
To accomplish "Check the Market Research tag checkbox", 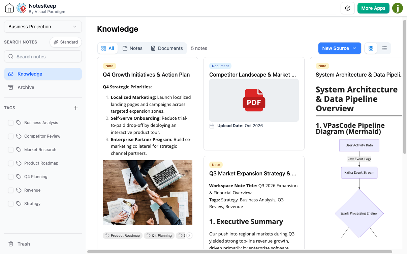I will (x=11, y=150).
